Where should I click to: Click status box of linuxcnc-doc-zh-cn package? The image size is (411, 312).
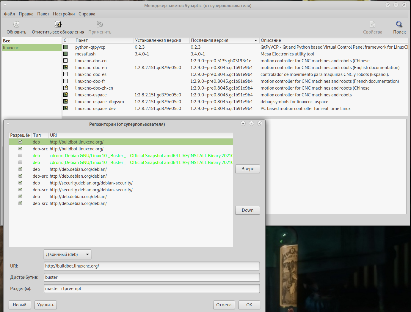(65, 88)
